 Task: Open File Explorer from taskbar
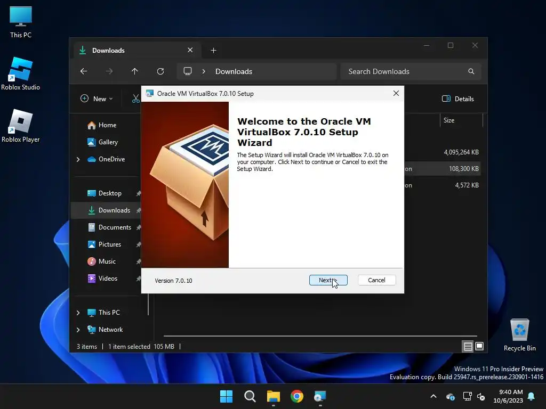pos(274,396)
